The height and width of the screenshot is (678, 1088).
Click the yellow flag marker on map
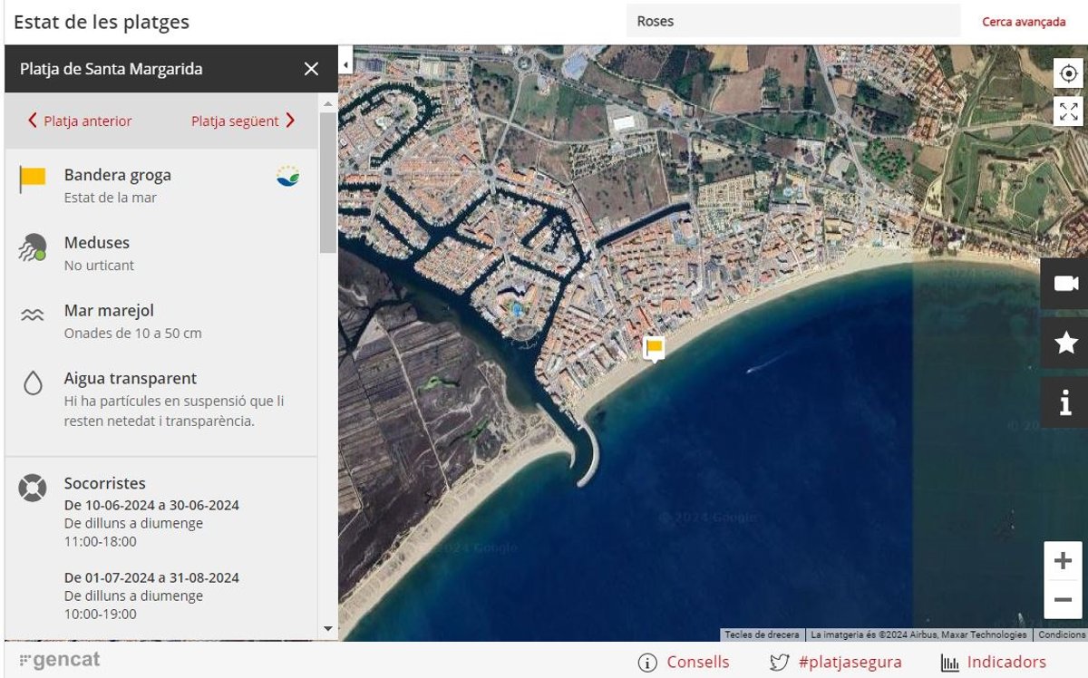coord(654,347)
